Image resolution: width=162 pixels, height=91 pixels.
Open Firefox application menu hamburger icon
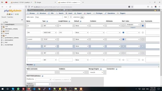coord(159,7)
